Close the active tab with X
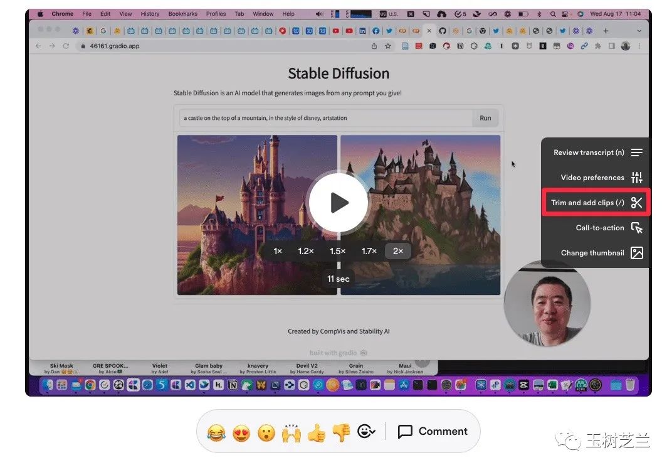 click(429, 31)
